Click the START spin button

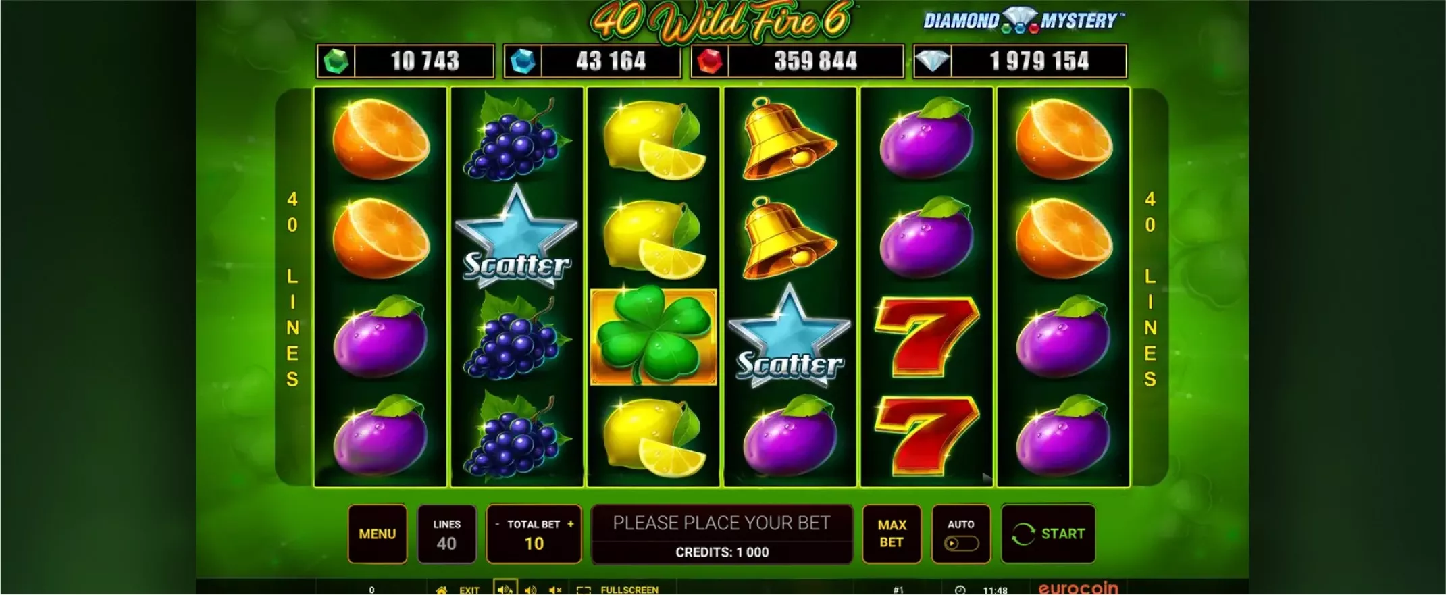(1048, 534)
